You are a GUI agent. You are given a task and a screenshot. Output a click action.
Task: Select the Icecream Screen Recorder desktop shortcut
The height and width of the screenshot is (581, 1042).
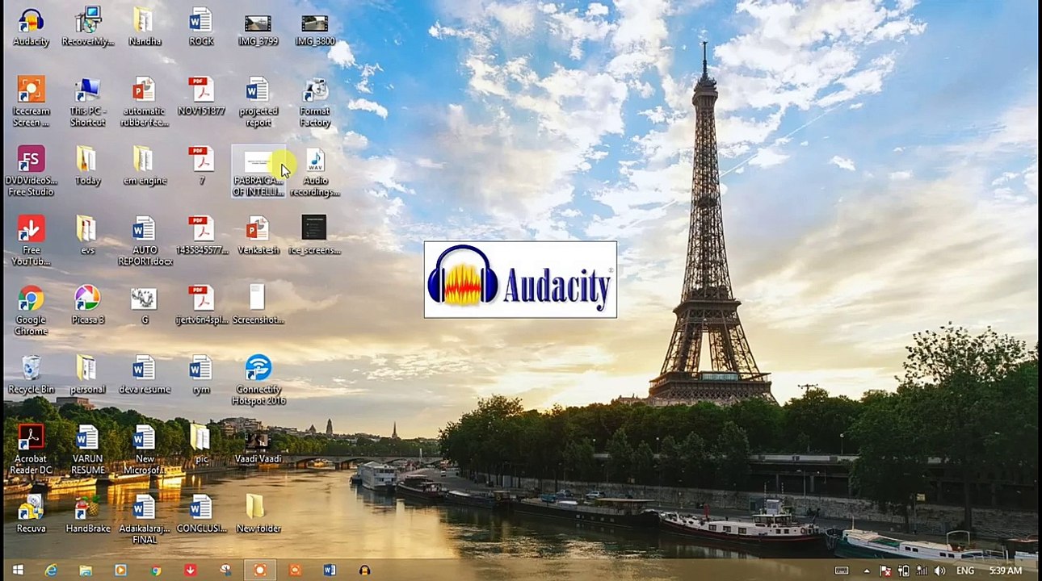tap(31, 102)
